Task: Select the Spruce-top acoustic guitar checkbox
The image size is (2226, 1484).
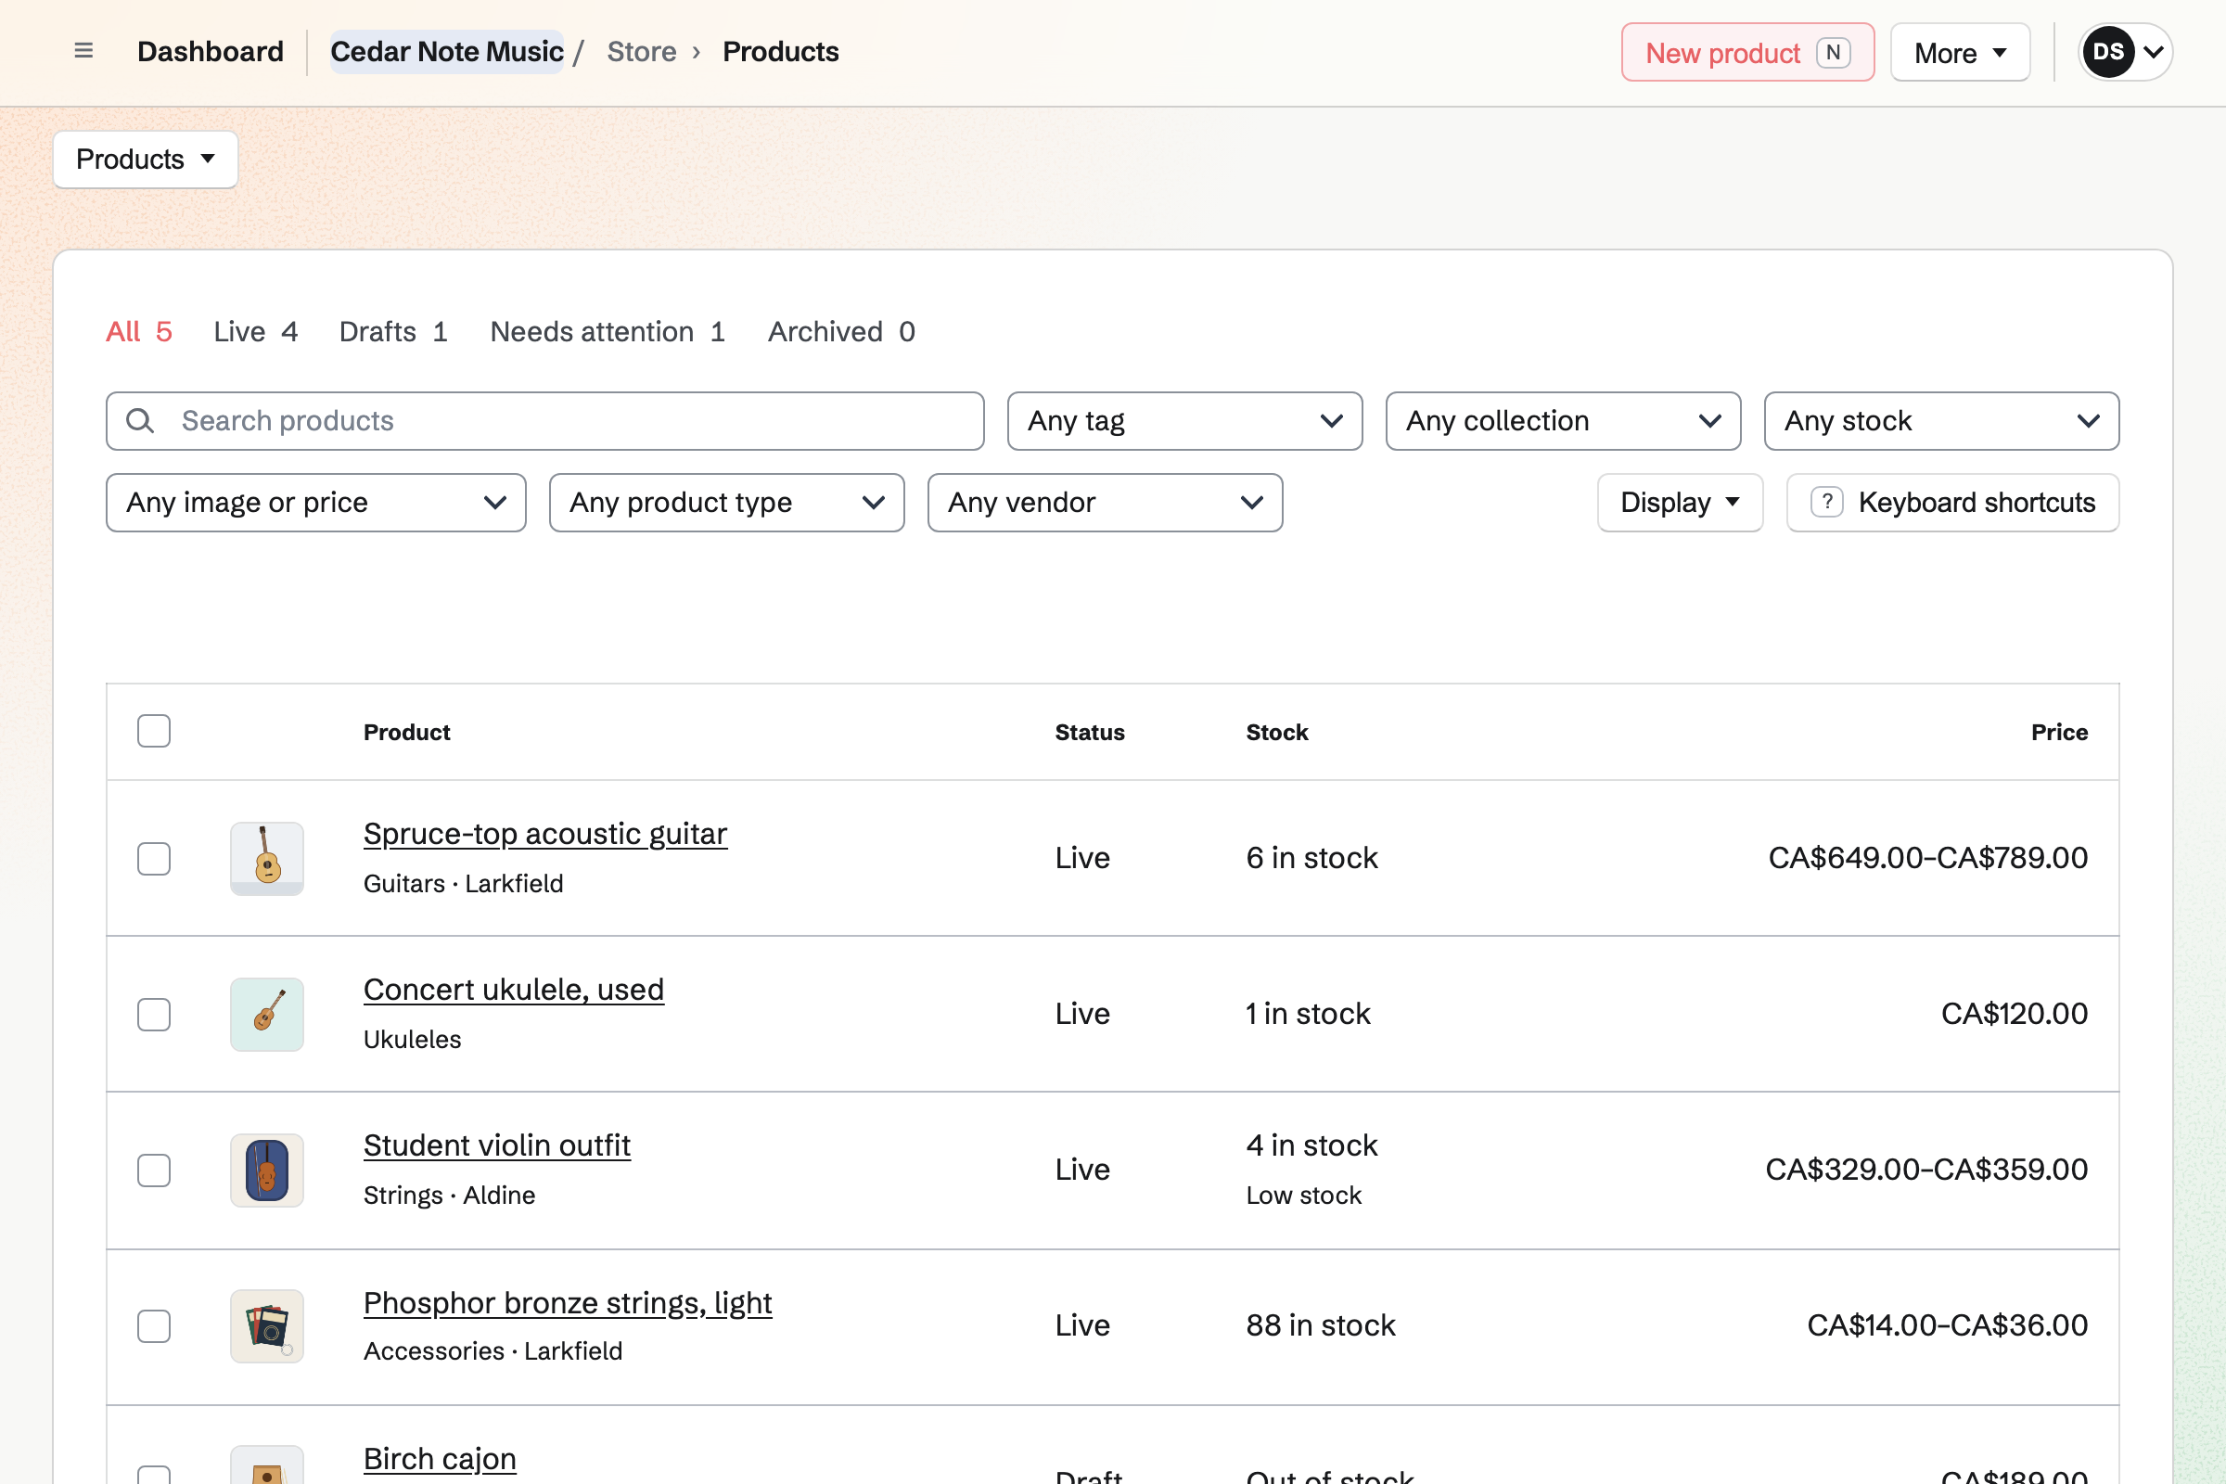Action: pos(153,859)
